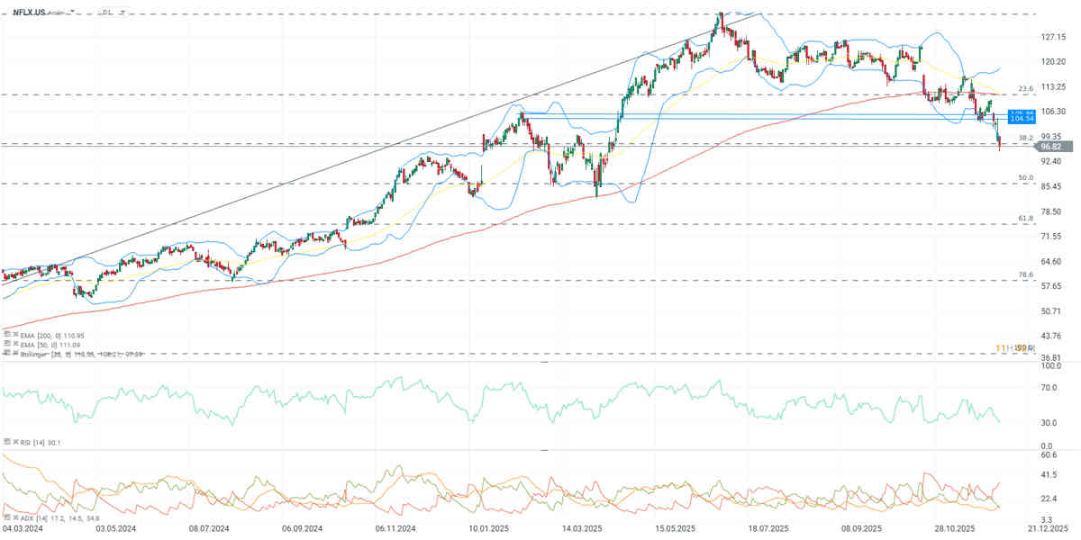Click the 28.10.2025 date on time axis
This screenshot has height=540, width=1081.
[954, 529]
